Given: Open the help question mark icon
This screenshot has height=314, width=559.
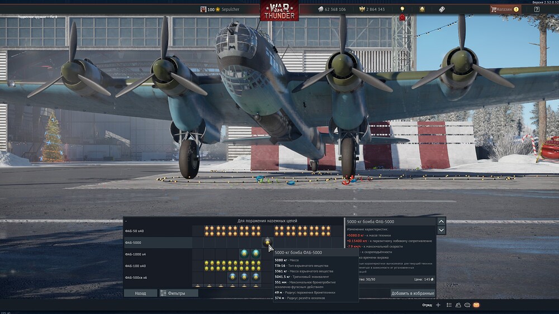Looking at the screenshot, I should click(x=537, y=9).
